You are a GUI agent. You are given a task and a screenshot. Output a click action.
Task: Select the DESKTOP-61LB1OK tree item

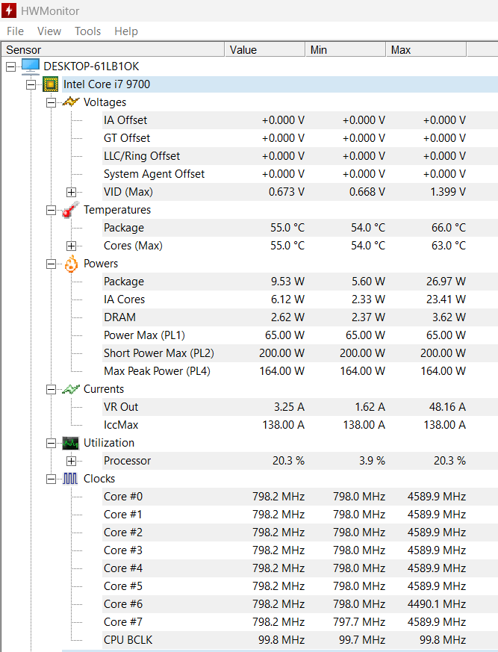coord(91,66)
